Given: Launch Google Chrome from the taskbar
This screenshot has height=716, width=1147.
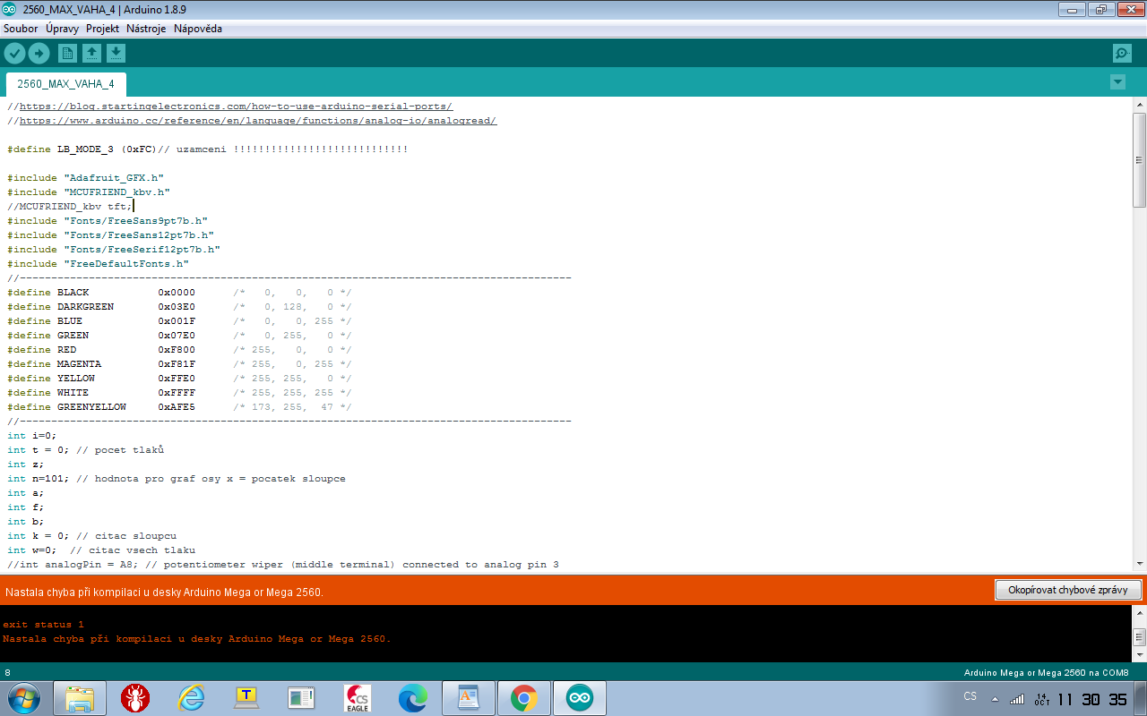Looking at the screenshot, I should pyautogui.click(x=523, y=698).
